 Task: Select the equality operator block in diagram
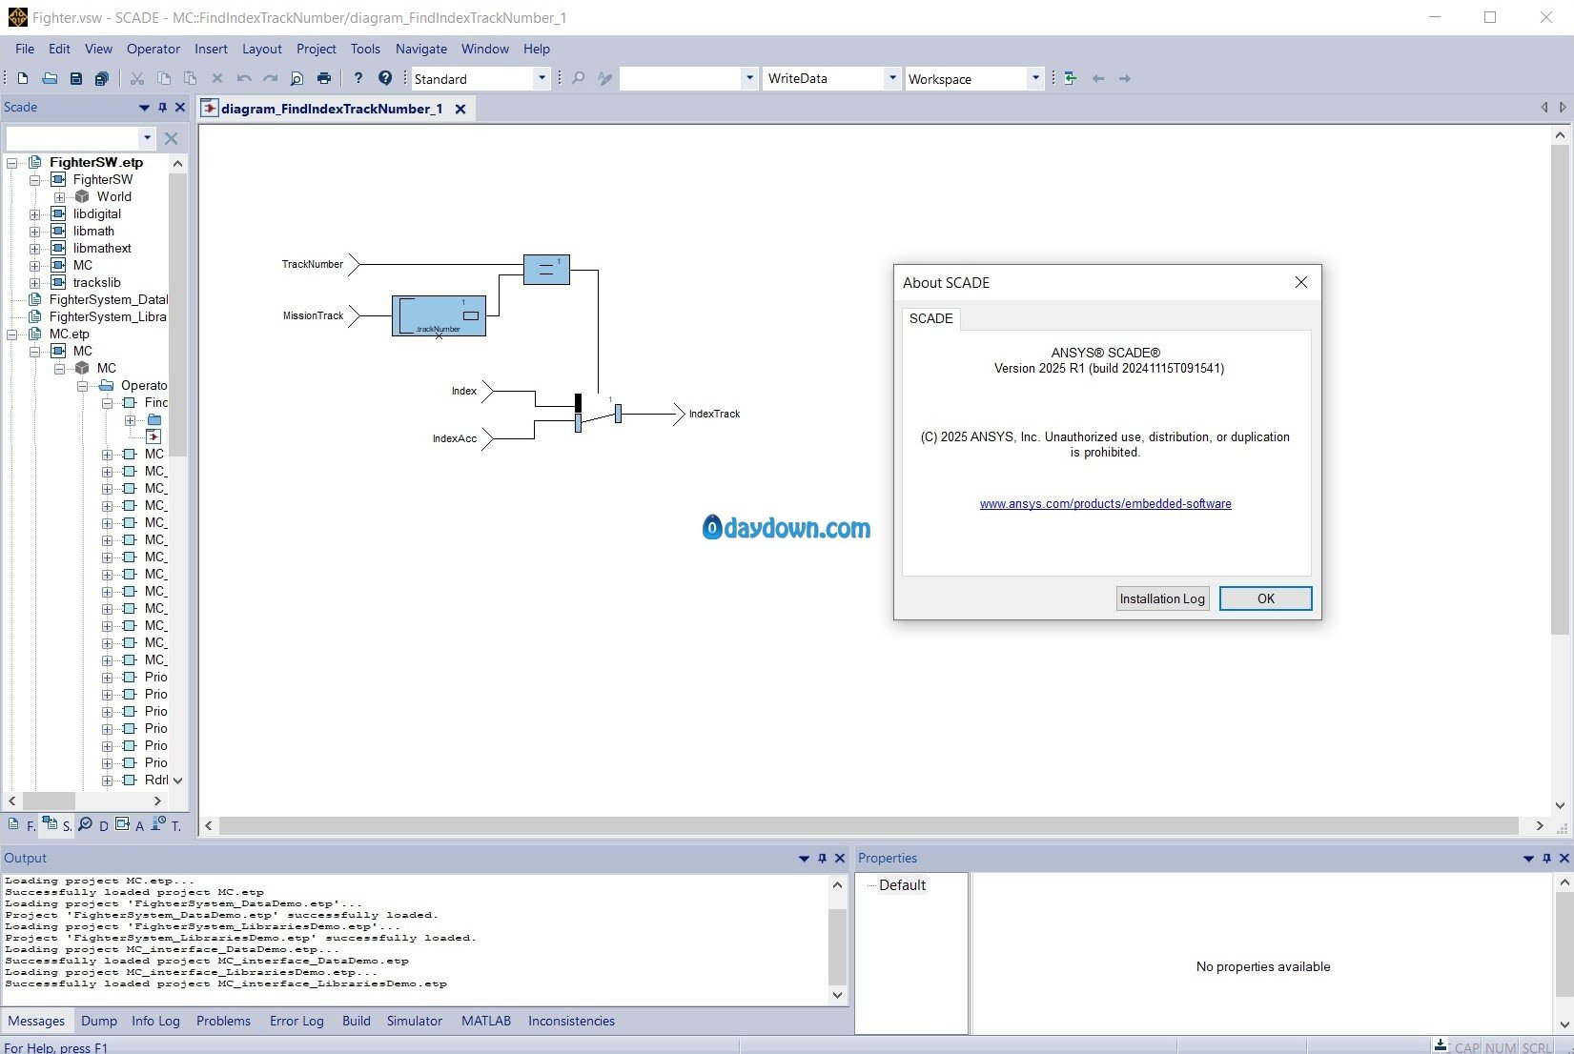(546, 270)
